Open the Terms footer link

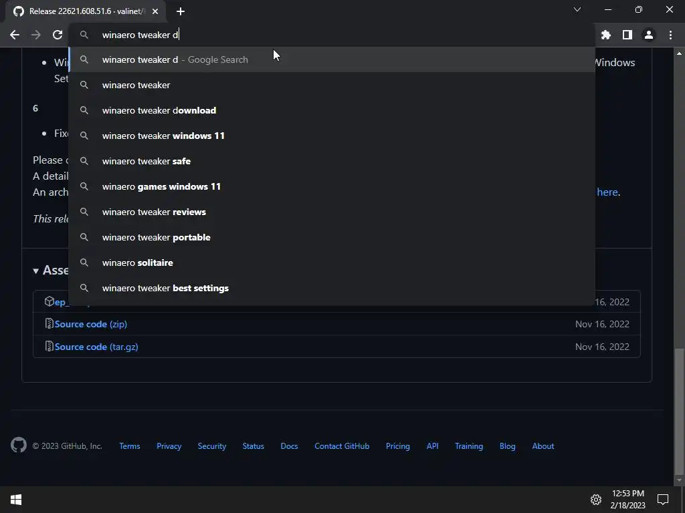[130, 446]
